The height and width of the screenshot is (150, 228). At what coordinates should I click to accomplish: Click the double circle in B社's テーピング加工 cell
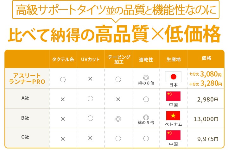coord(118,118)
